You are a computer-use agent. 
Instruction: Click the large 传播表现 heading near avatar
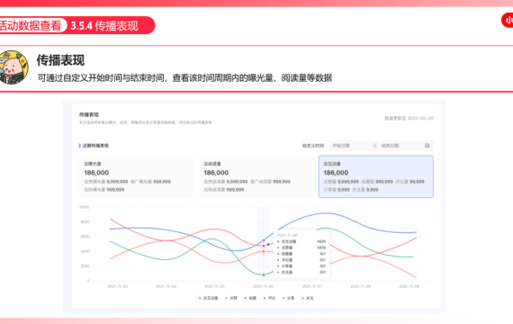(60, 60)
